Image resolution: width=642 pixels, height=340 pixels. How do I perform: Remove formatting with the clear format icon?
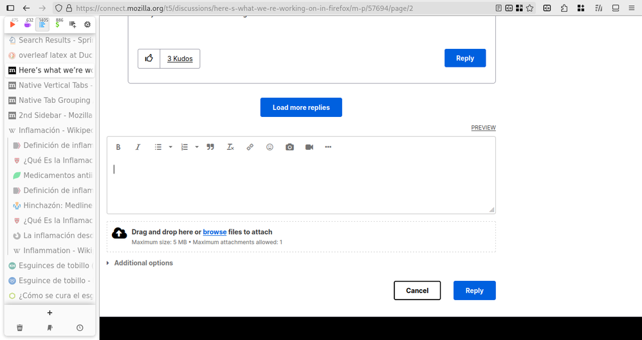(230, 147)
